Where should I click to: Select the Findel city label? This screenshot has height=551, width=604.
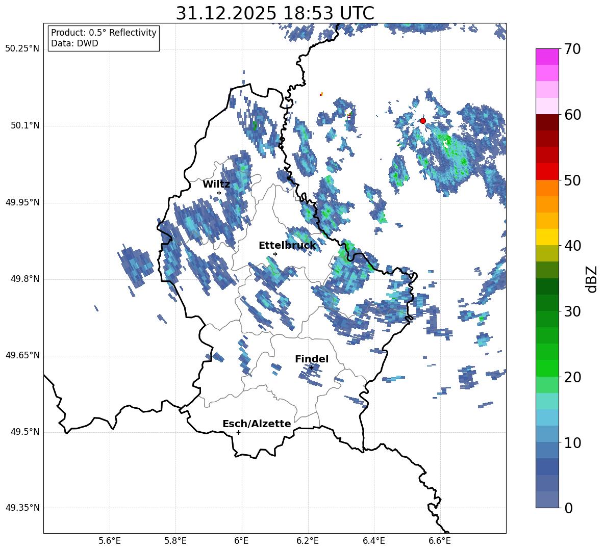[311, 359]
